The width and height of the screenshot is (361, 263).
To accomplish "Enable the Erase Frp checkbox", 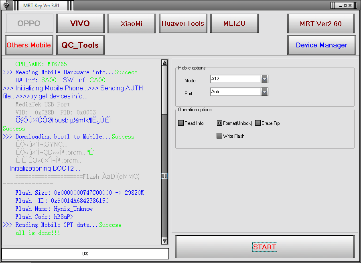I will pyautogui.click(x=258, y=123).
